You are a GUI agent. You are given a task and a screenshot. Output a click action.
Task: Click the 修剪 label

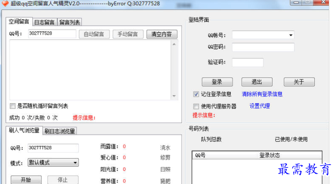point(165,158)
